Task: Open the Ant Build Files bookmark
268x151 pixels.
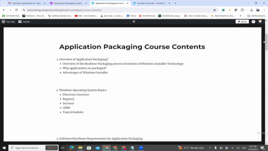Action: (10, 16)
